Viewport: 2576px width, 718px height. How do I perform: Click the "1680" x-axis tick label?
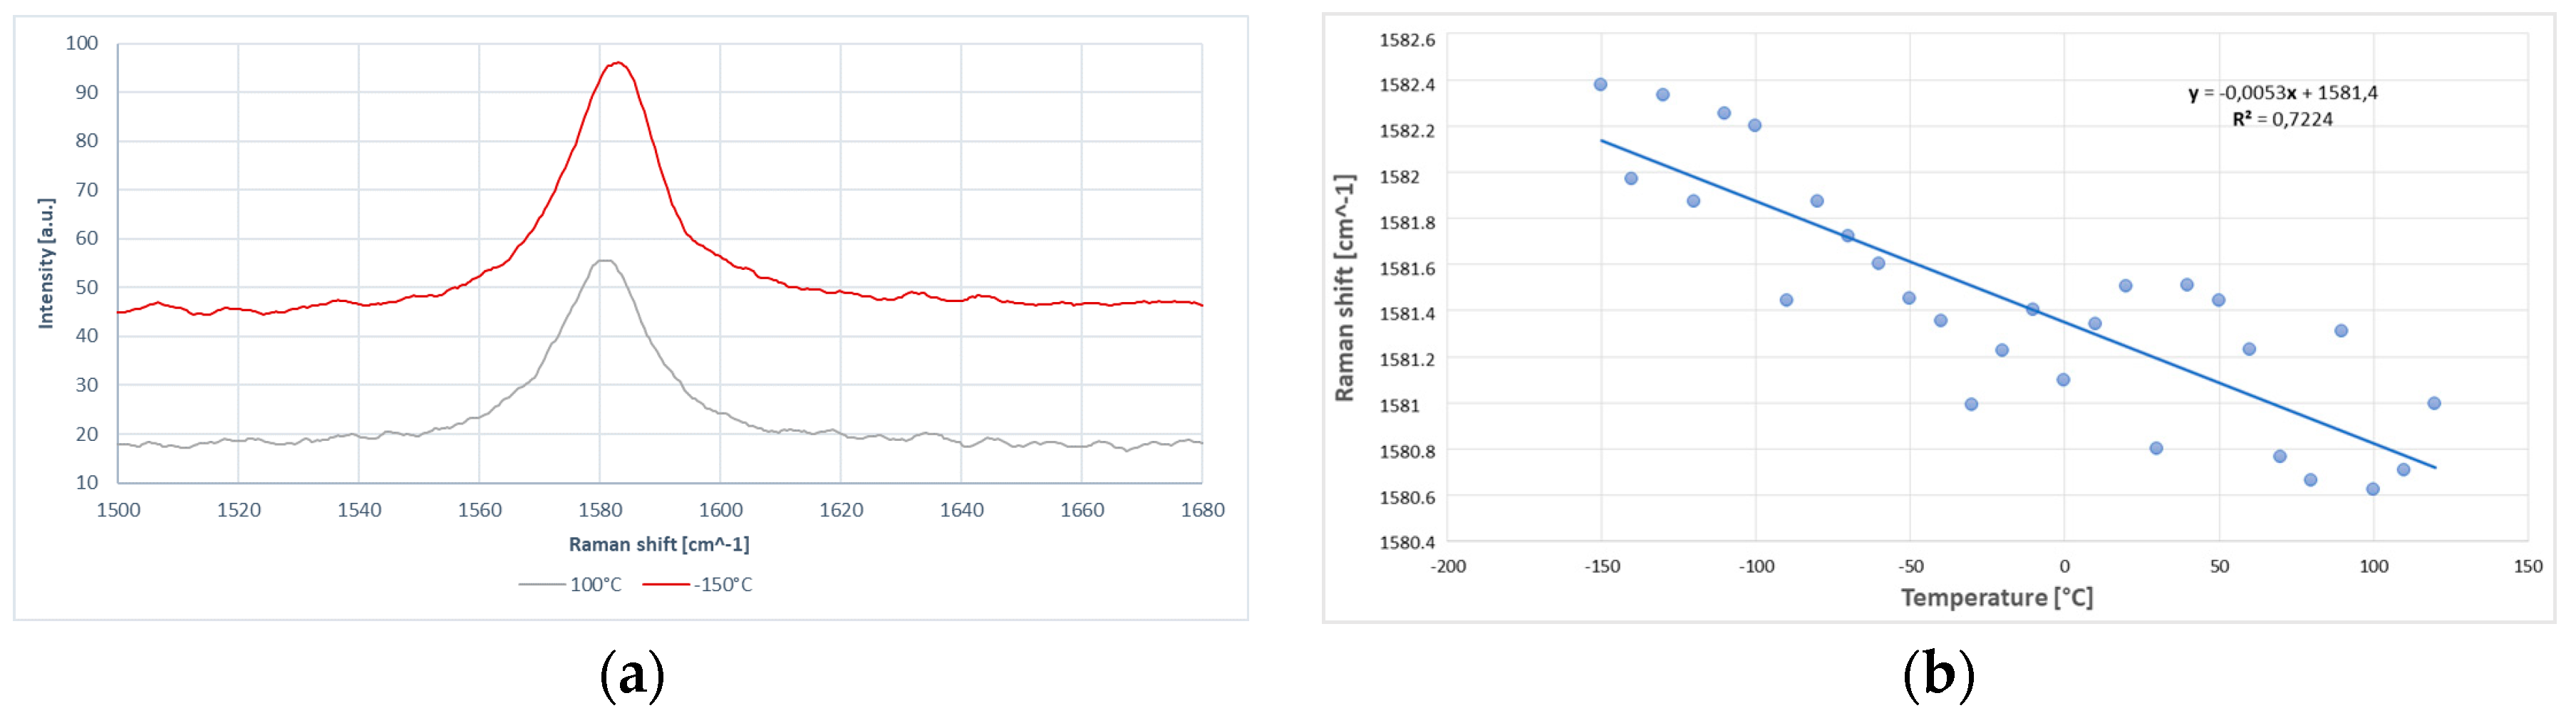tap(1202, 511)
